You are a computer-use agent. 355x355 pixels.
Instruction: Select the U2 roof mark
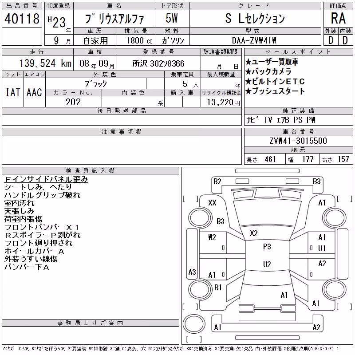tap(267, 264)
